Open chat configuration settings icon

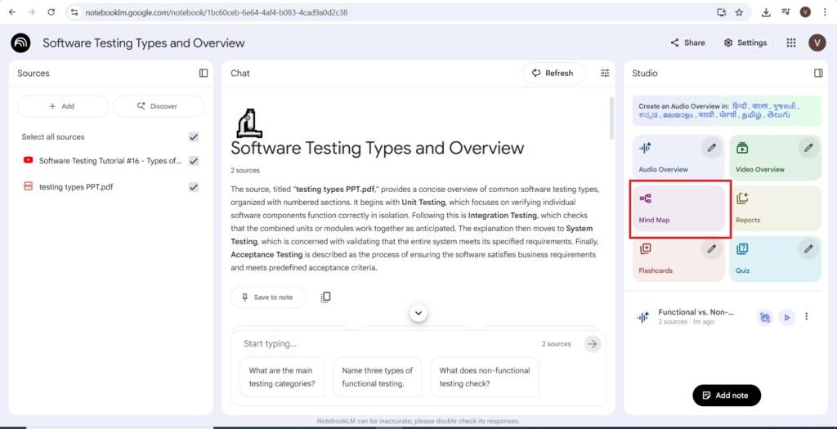[605, 73]
